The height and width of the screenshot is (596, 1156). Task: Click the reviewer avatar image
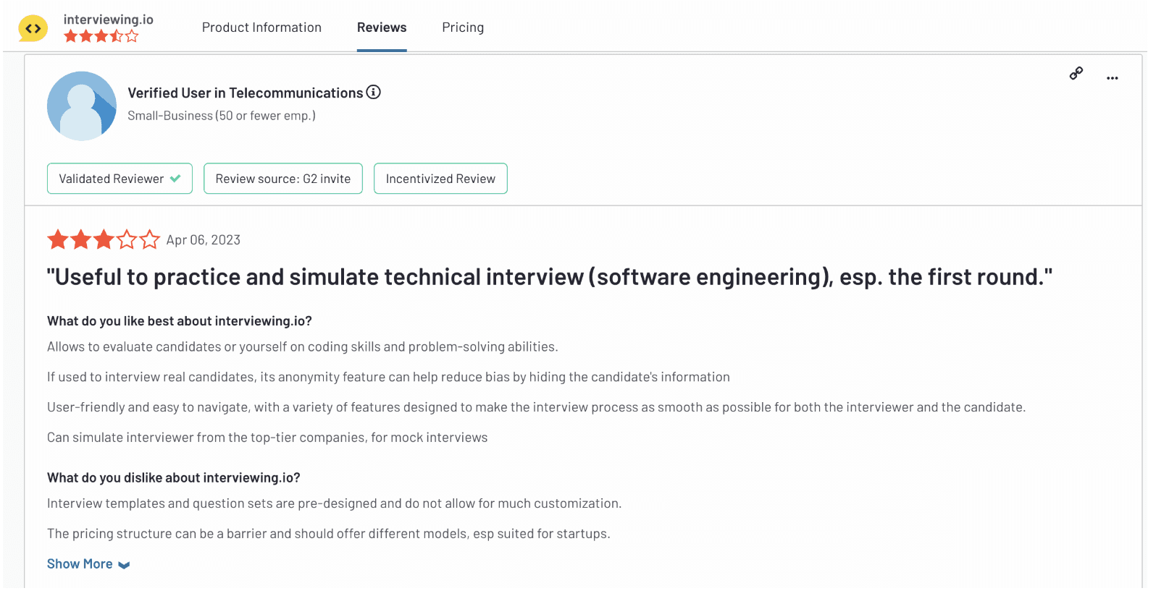tap(82, 106)
